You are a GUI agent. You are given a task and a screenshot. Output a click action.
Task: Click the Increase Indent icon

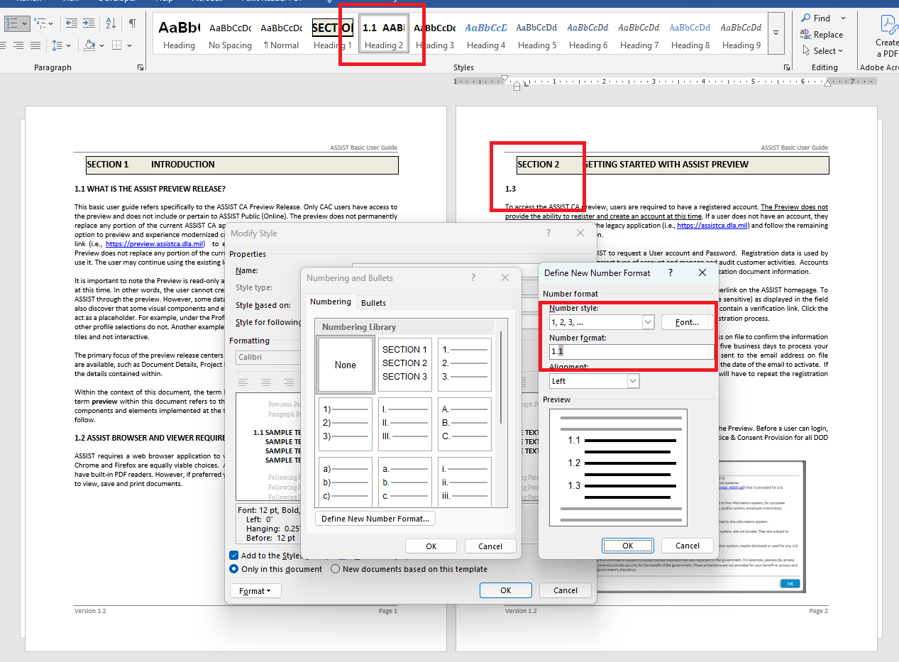pyautogui.click(x=88, y=23)
